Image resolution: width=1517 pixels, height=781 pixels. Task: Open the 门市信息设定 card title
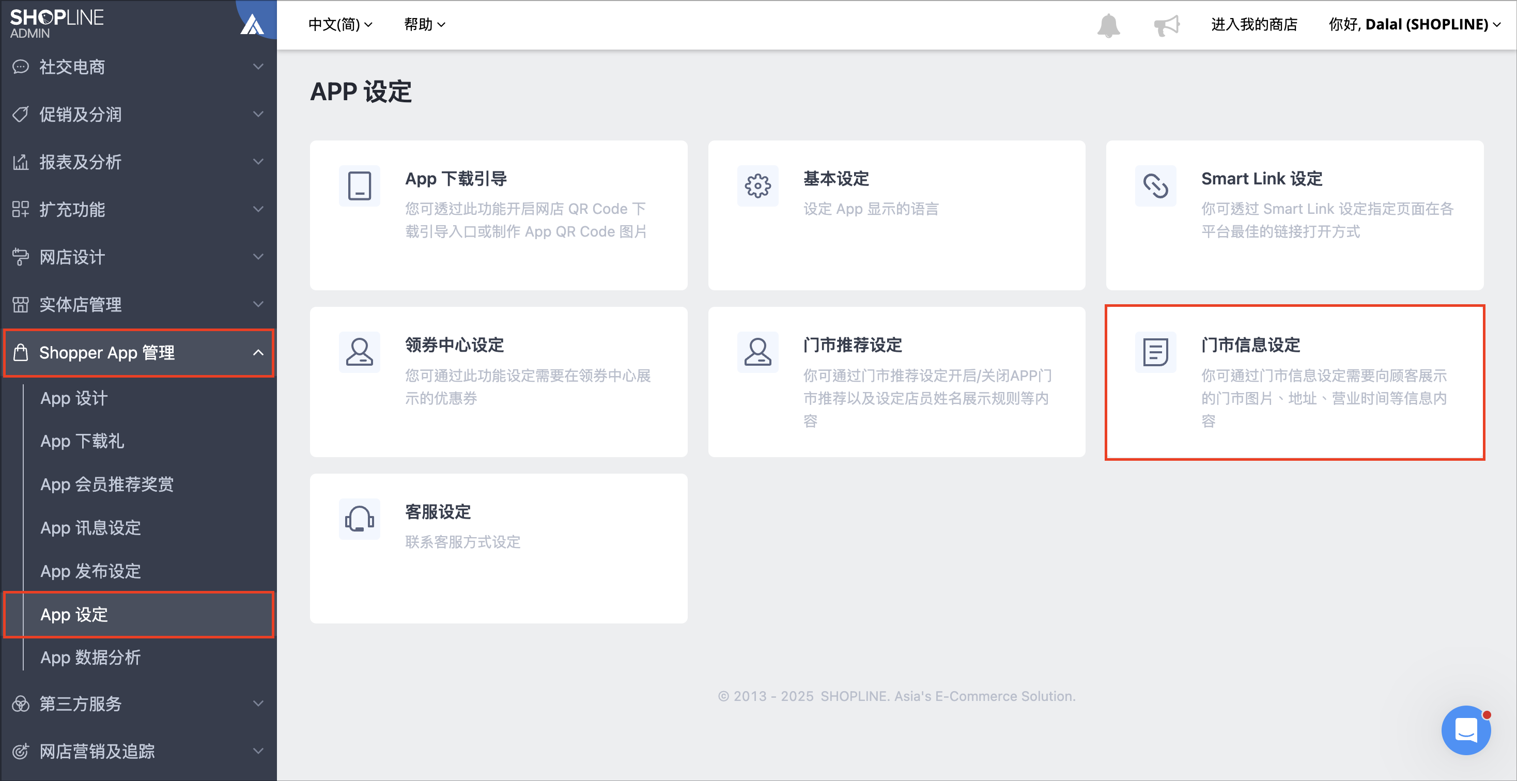coord(1251,345)
